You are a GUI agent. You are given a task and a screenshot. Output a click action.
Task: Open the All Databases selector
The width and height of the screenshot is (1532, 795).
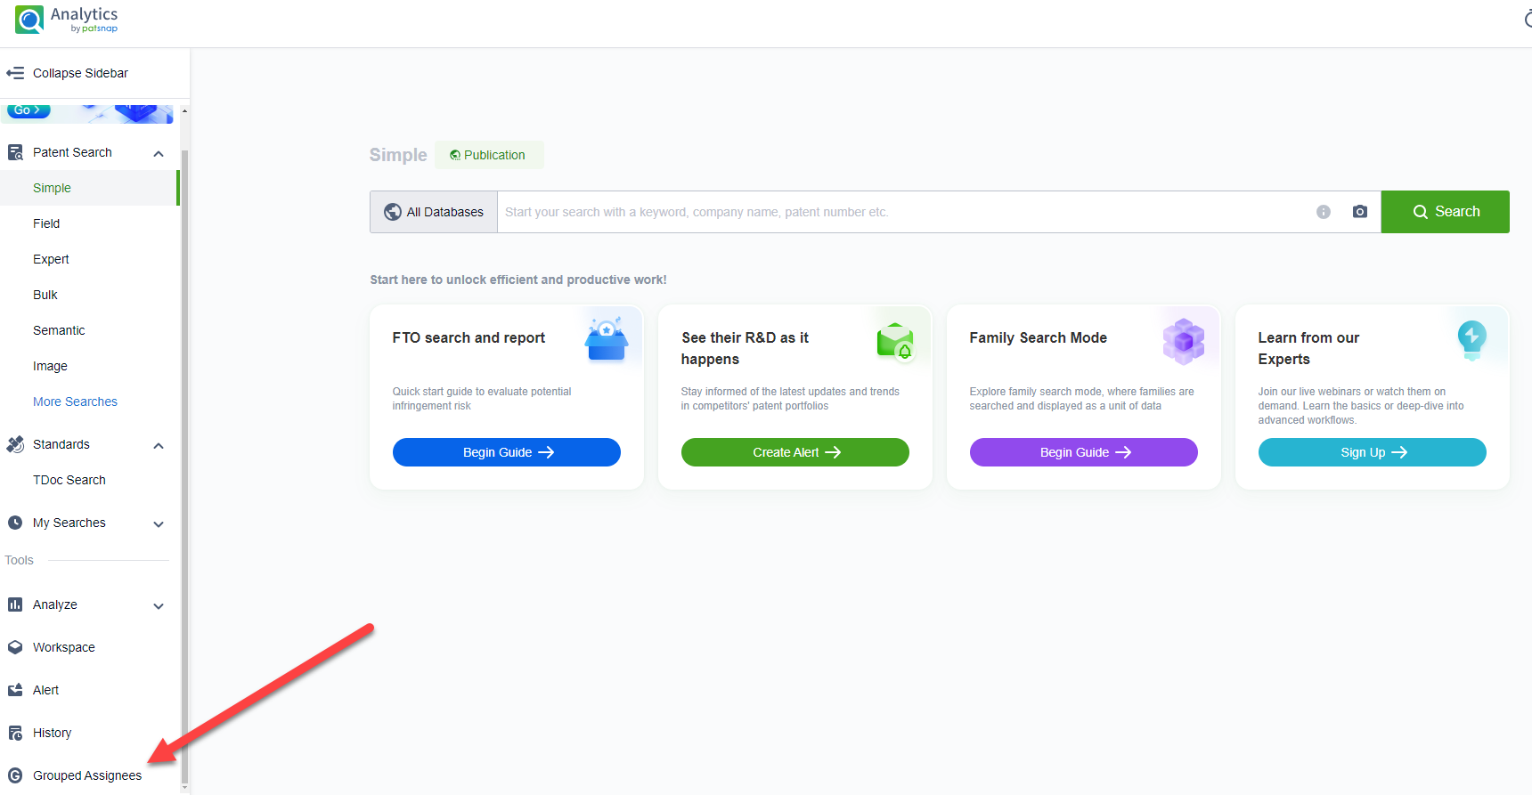pyautogui.click(x=434, y=212)
